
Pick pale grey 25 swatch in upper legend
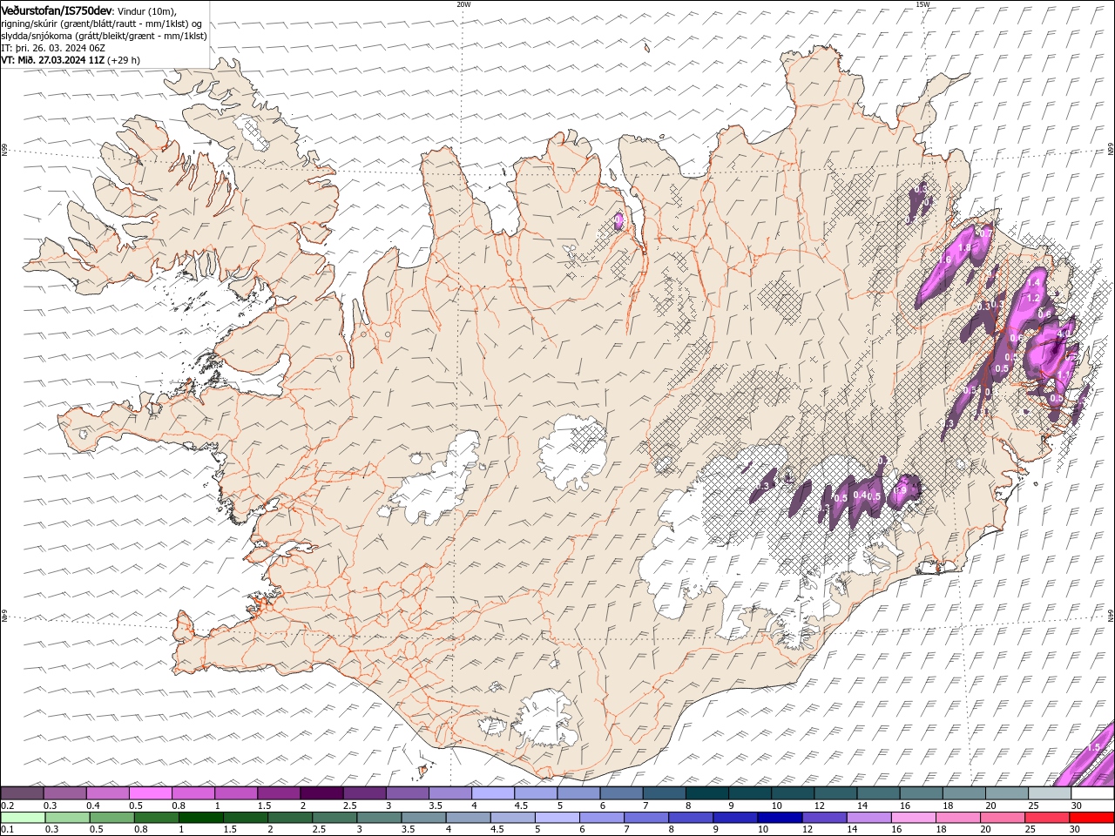pos(1049,792)
